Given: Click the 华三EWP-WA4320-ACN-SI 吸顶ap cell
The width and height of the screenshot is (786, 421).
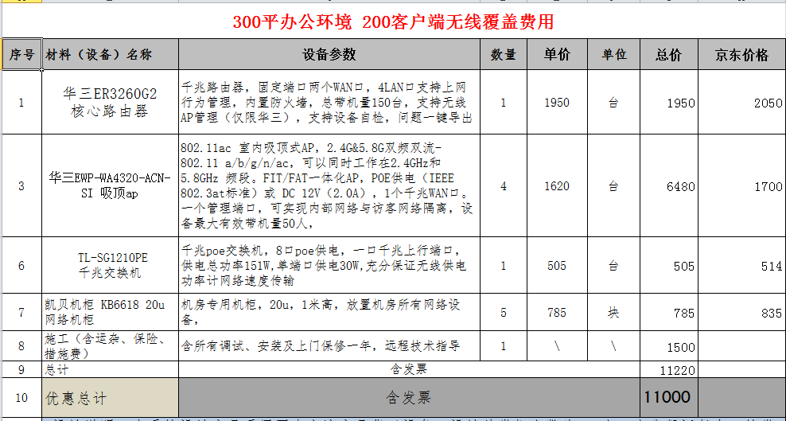Looking at the screenshot, I should (111, 185).
